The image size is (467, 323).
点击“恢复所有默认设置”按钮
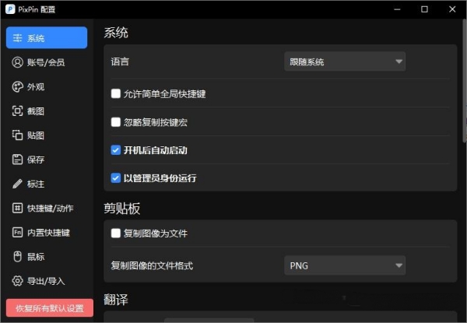point(49,307)
